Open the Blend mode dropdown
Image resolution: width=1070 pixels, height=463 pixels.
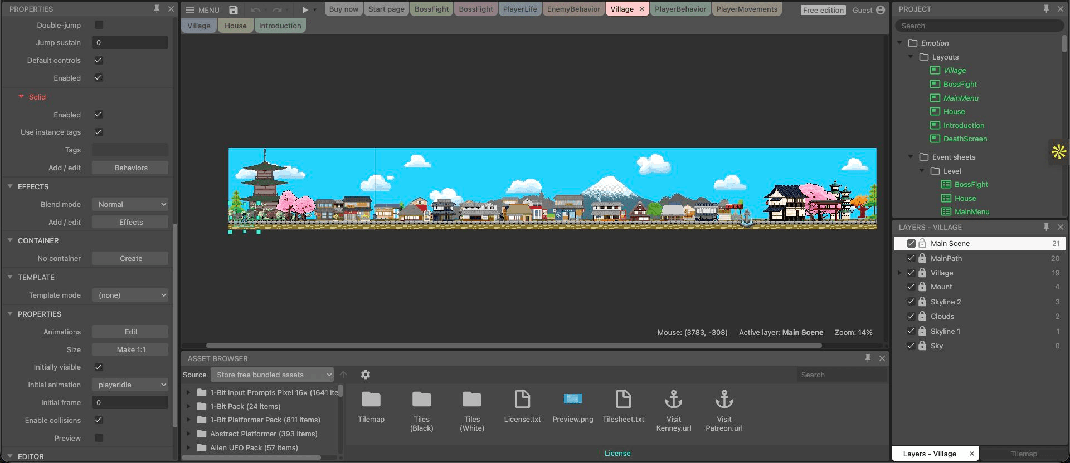pos(130,204)
